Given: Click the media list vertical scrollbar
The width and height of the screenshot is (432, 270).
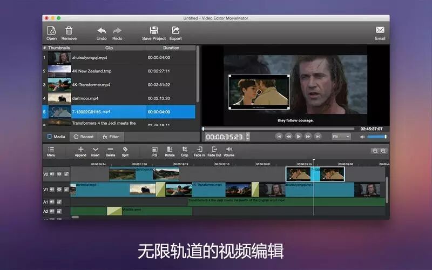Looking at the screenshot, I should 198,75.
